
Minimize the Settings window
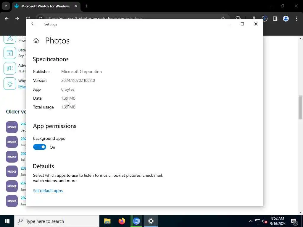(229, 24)
